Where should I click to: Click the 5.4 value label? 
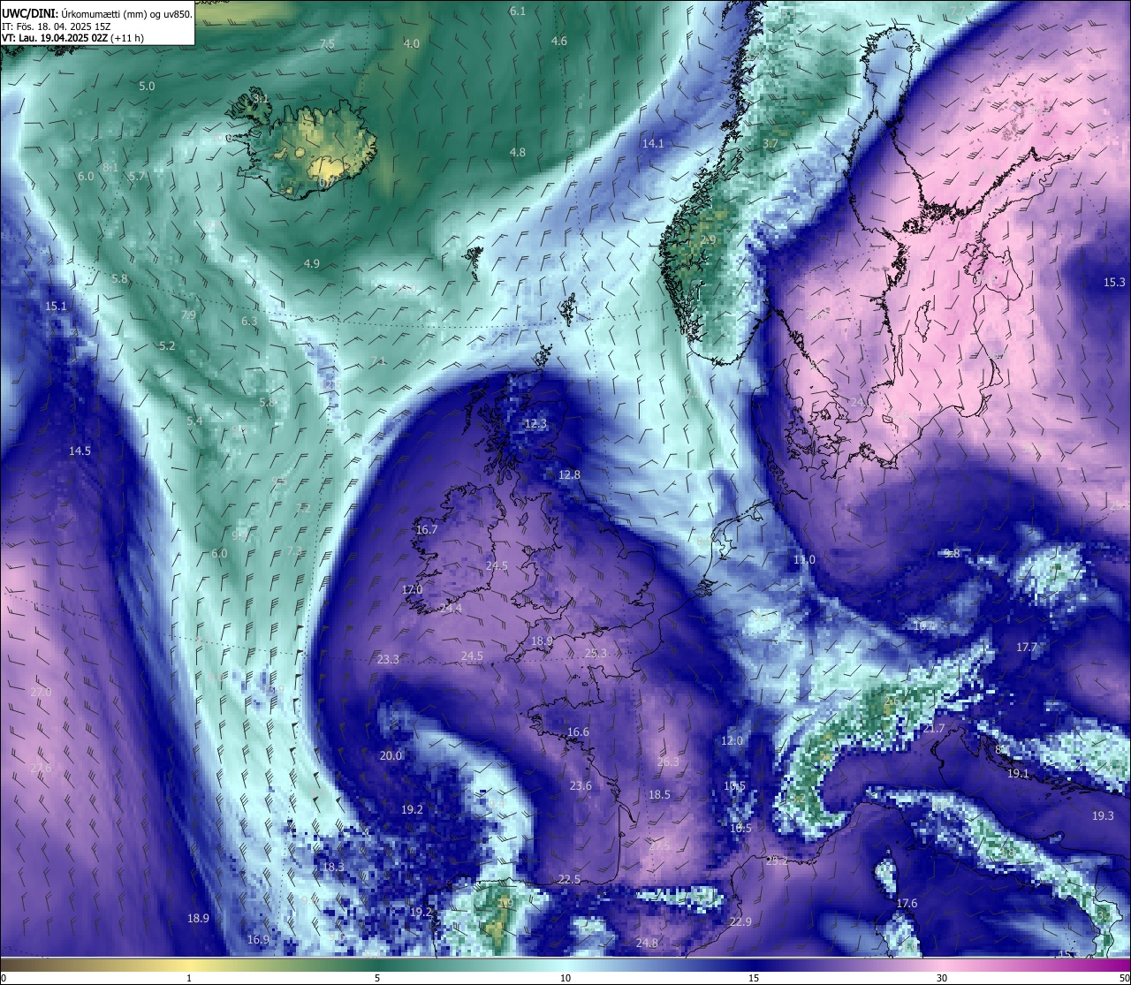[194, 421]
